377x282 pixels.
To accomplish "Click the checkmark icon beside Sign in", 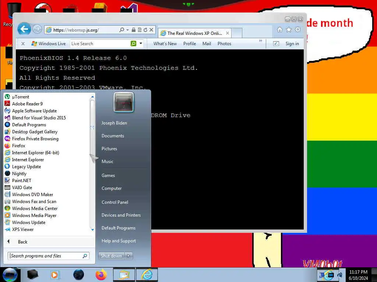I will (276, 44).
